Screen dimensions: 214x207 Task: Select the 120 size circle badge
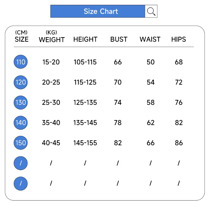[x=21, y=82]
